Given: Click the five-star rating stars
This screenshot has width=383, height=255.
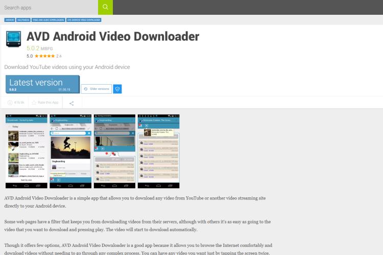Looking at the screenshot, I should coord(45,56).
